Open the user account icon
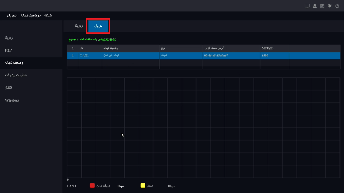The image size is (344, 193). click(315, 6)
